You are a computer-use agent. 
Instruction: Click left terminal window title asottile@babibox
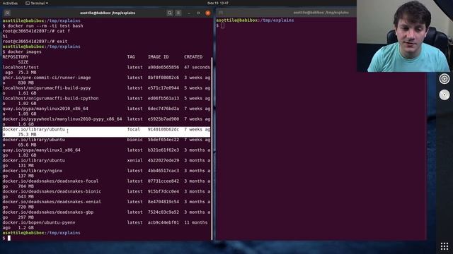(x=108, y=13)
